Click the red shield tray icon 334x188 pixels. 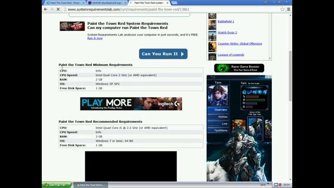tap(280, 185)
